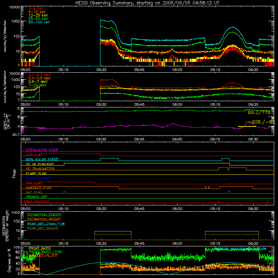Select the GAP_FLAG label

(34, 155)
